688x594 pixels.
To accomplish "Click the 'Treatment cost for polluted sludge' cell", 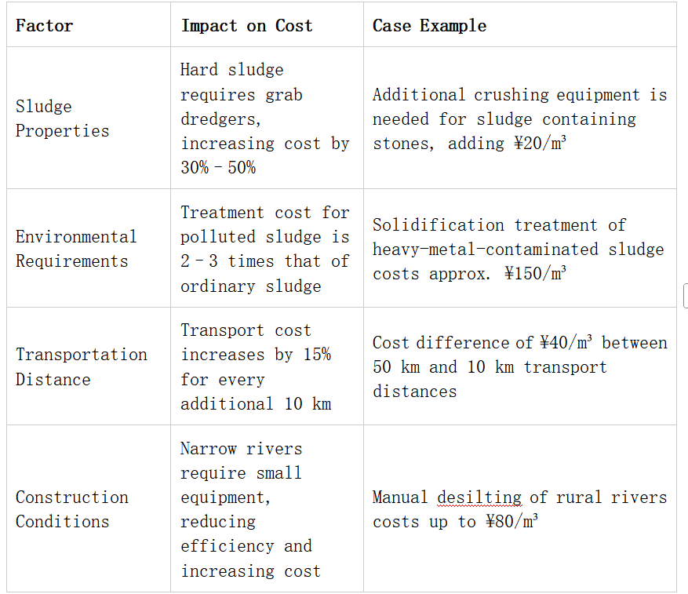I will (267, 249).
